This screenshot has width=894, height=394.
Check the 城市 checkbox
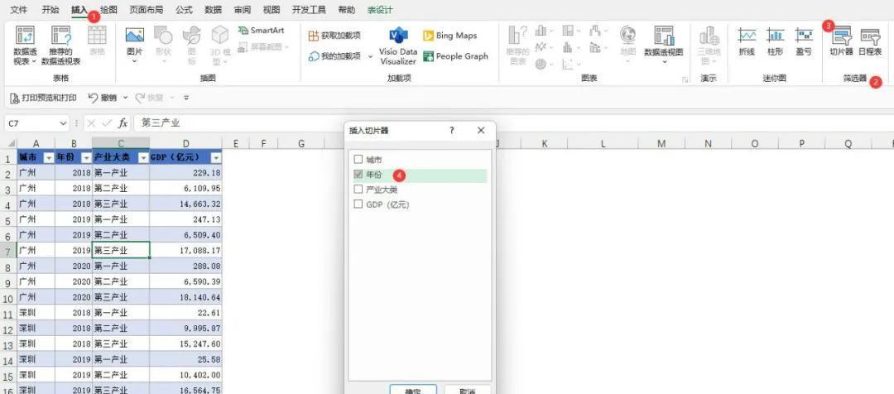click(358, 159)
